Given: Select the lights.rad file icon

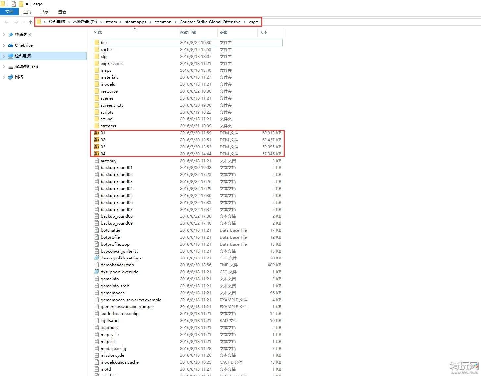Looking at the screenshot, I should click(x=97, y=320).
